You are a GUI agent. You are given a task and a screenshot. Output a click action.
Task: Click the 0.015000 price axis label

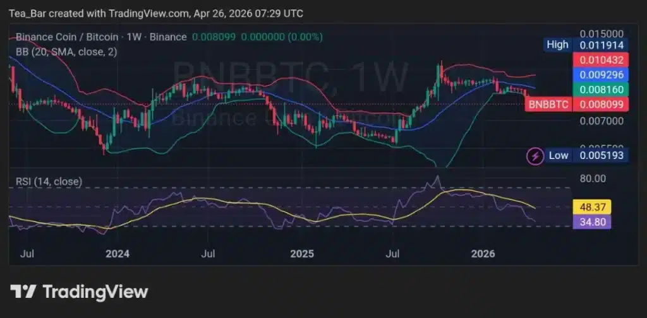(602, 33)
